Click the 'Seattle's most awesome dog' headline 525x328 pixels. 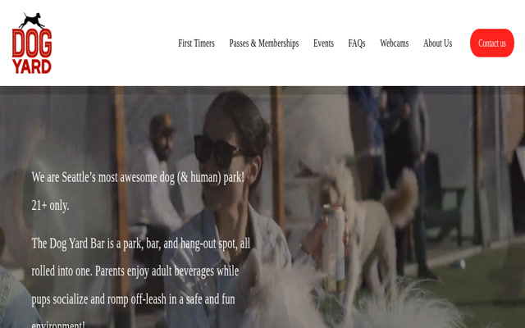(x=138, y=177)
